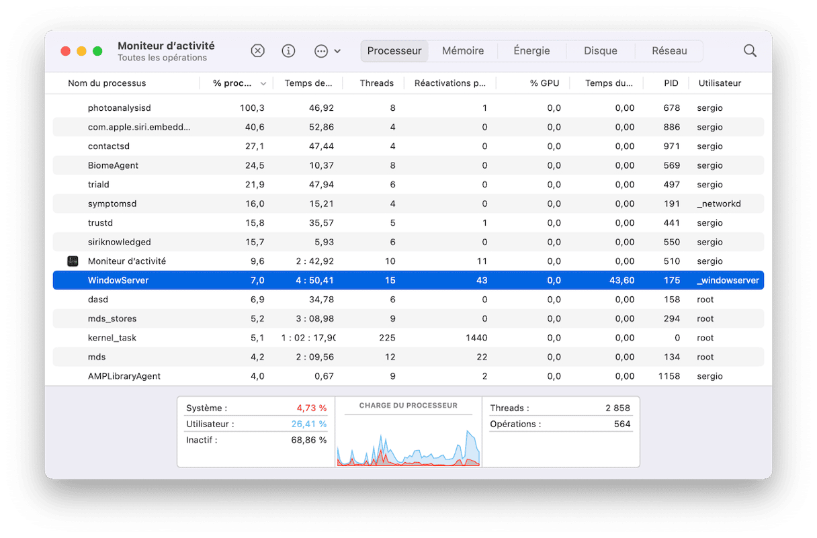Open process info with the i icon
The height and width of the screenshot is (538, 817).
click(288, 51)
